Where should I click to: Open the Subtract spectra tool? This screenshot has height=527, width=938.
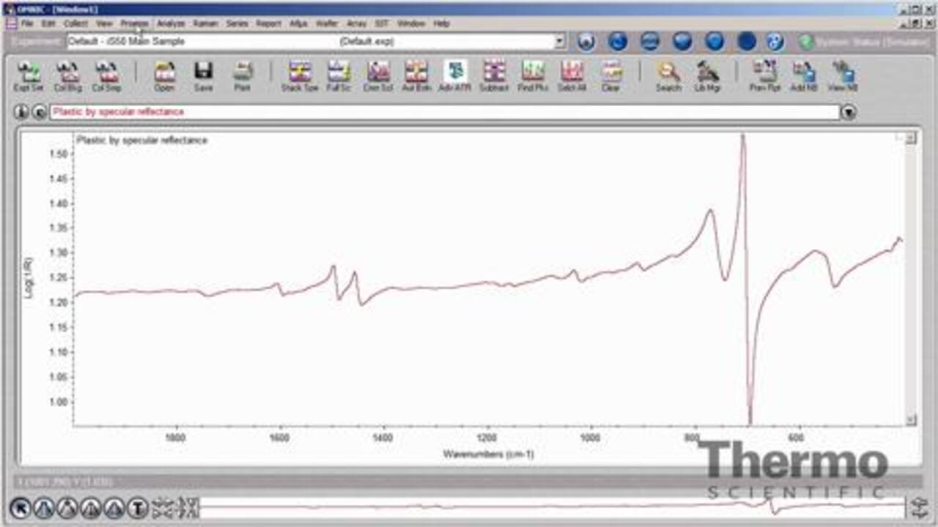coord(494,75)
